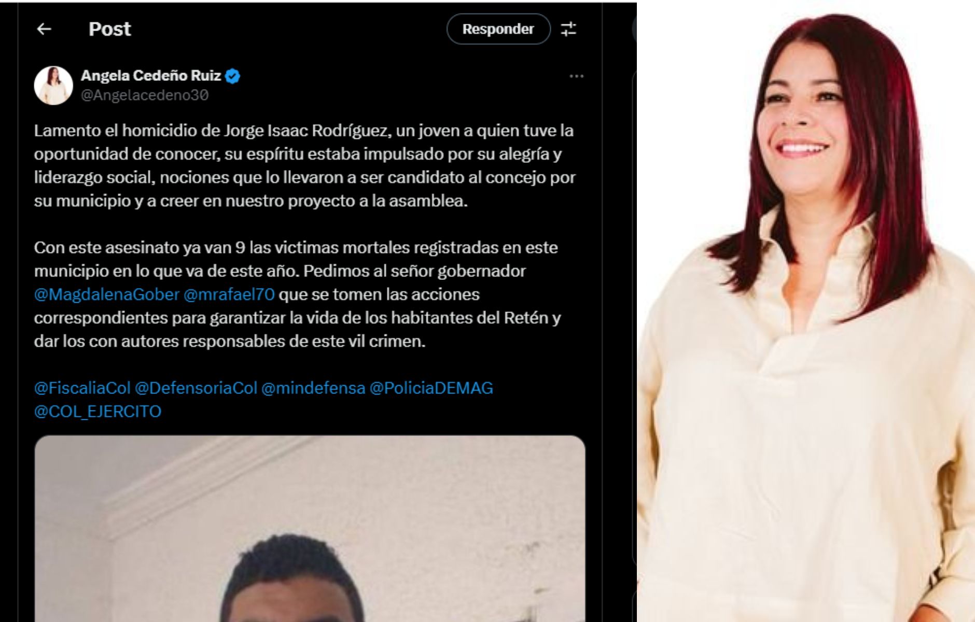Screen dimensions: 975x622
Task: Open the @DefensoriaCol mention
Action: click(x=196, y=388)
